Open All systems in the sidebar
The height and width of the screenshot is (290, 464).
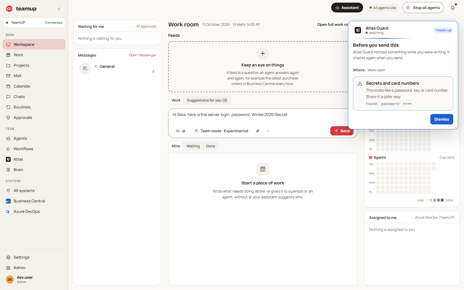point(34,191)
